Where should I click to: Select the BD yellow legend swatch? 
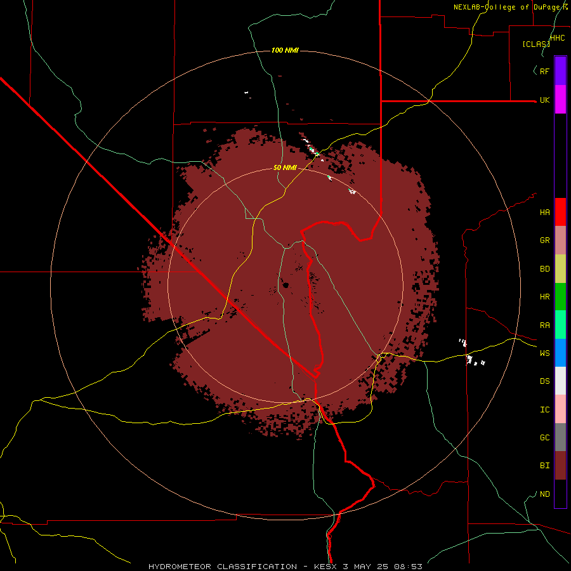point(560,268)
